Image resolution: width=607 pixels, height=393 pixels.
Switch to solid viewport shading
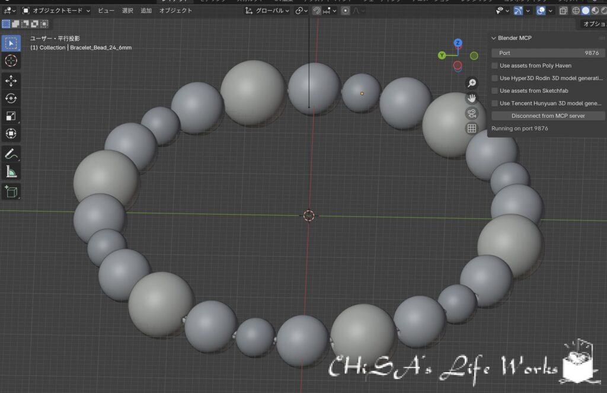click(585, 11)
